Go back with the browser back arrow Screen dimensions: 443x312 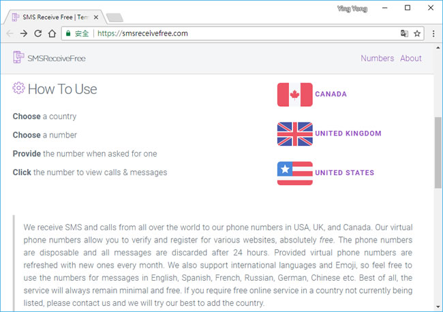tap(10, 33)
